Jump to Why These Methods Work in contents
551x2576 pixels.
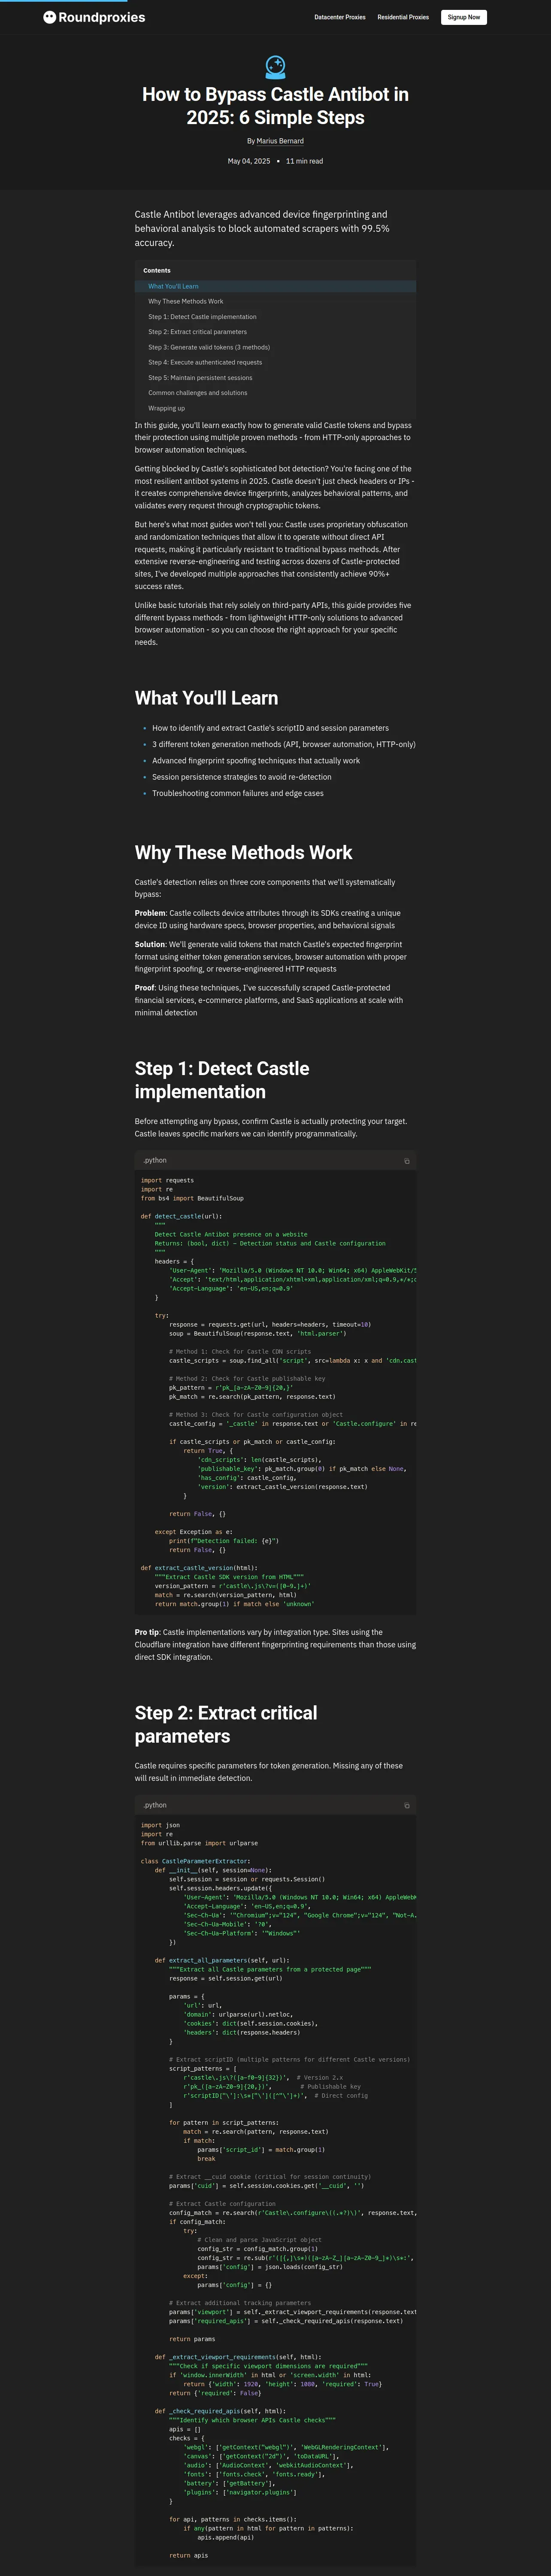coord(186,301)
